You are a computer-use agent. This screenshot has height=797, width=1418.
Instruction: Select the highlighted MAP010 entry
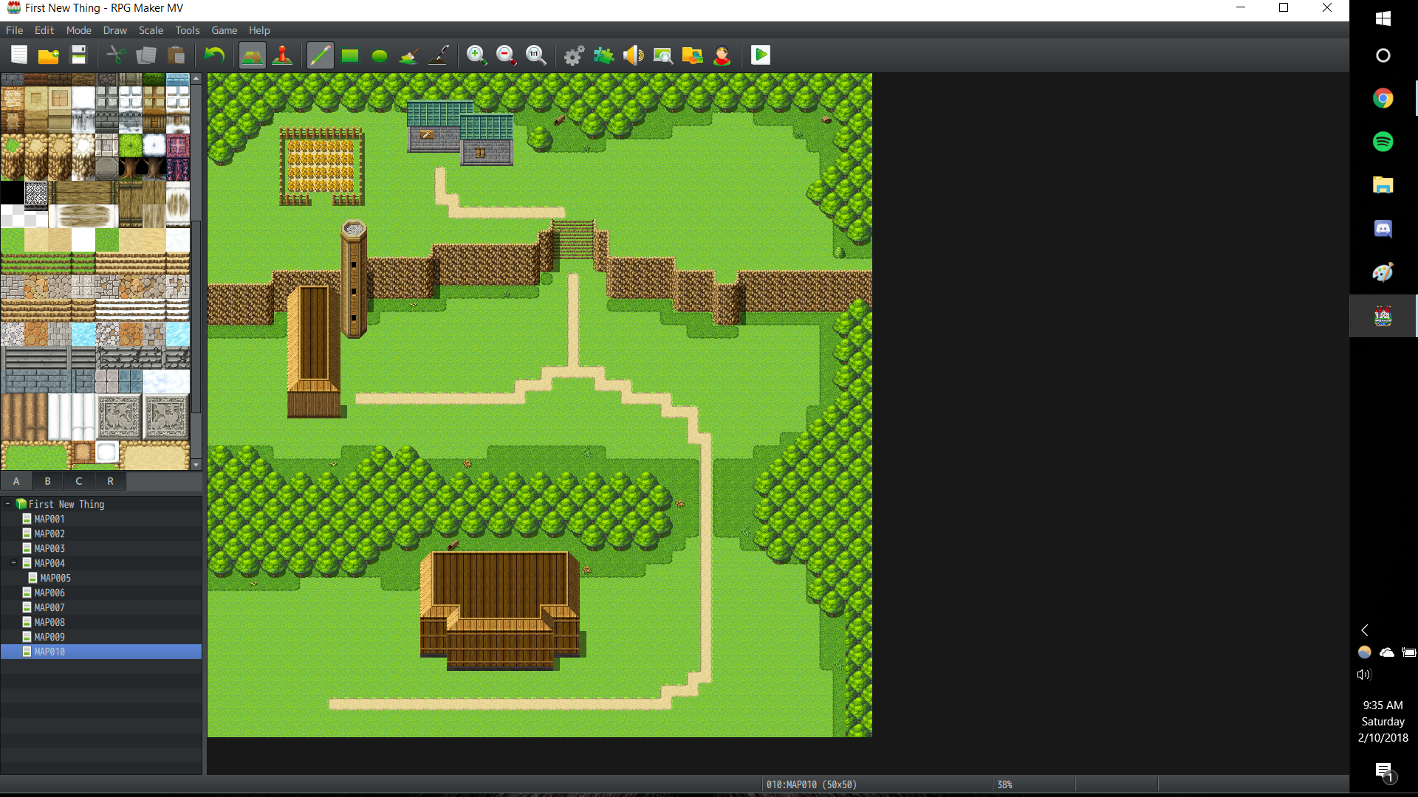click(x=101, y=652)
